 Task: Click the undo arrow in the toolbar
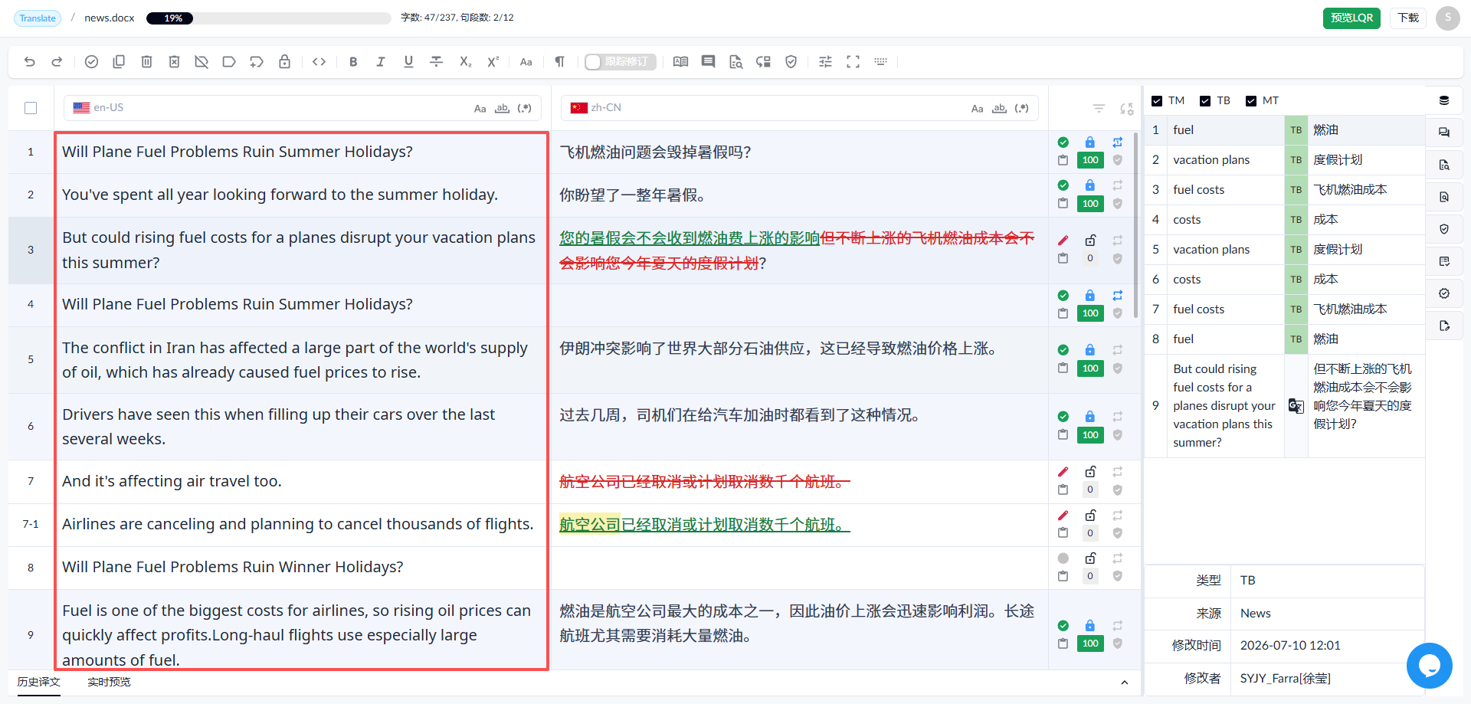click(x=30, y=62)
